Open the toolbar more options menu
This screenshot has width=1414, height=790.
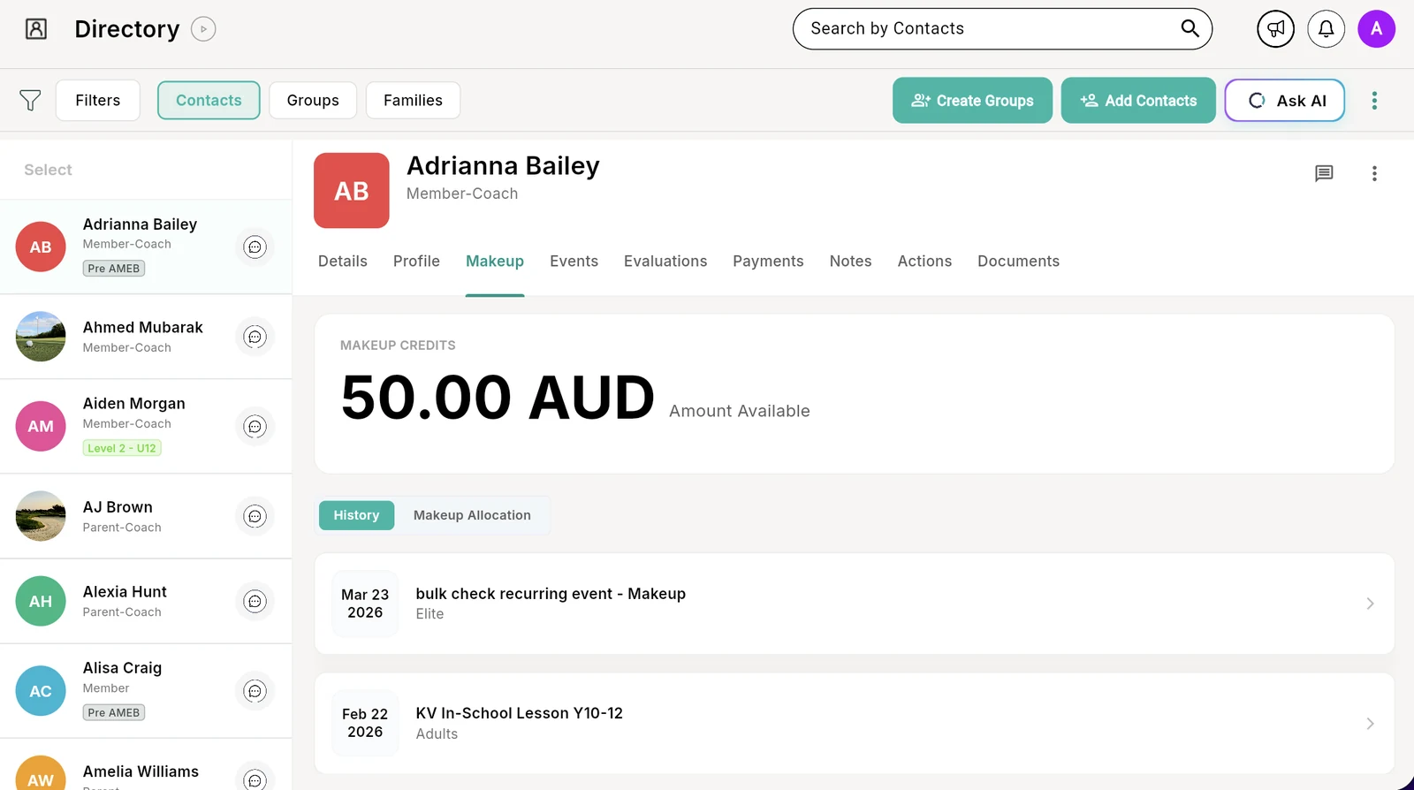1374,101
